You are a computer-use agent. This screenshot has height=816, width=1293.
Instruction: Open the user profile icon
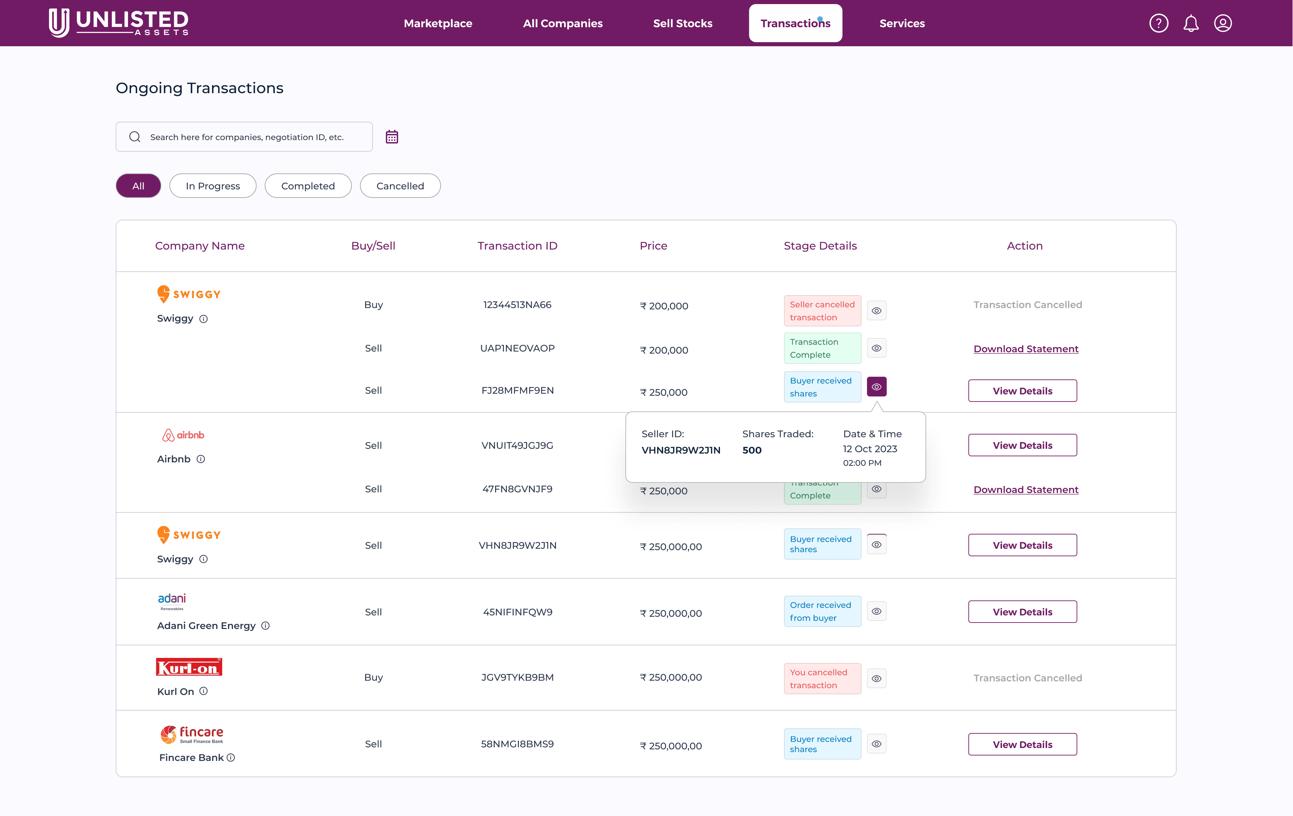(x=1223, y=23)
